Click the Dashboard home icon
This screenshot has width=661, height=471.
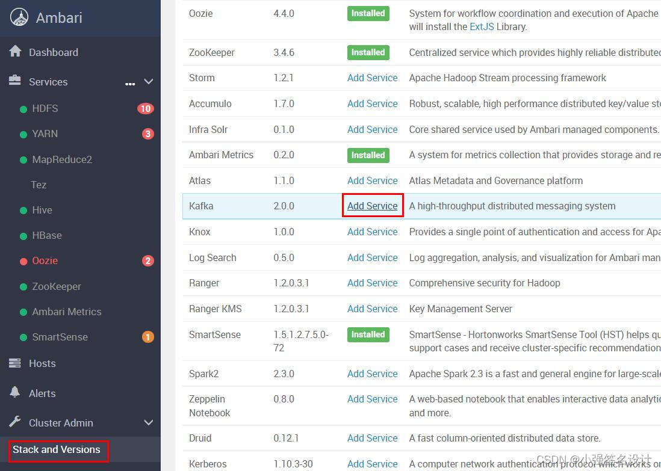tap(15, 51)
